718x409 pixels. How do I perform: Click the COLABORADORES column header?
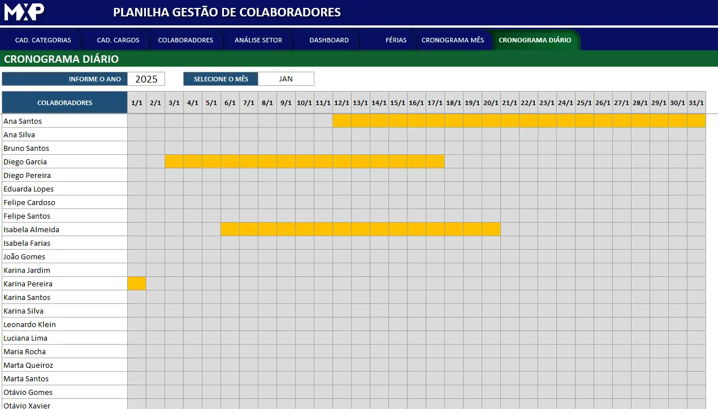(x=64, y=103)
